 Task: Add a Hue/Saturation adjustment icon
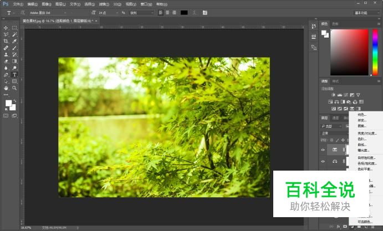[x=330, y=102]
